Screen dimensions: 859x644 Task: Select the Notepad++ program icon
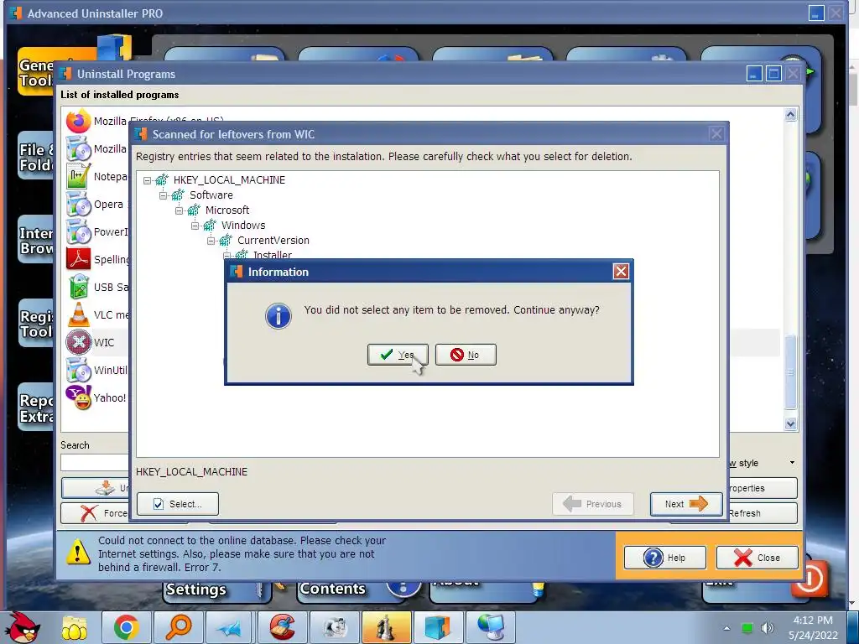[78, 176]
